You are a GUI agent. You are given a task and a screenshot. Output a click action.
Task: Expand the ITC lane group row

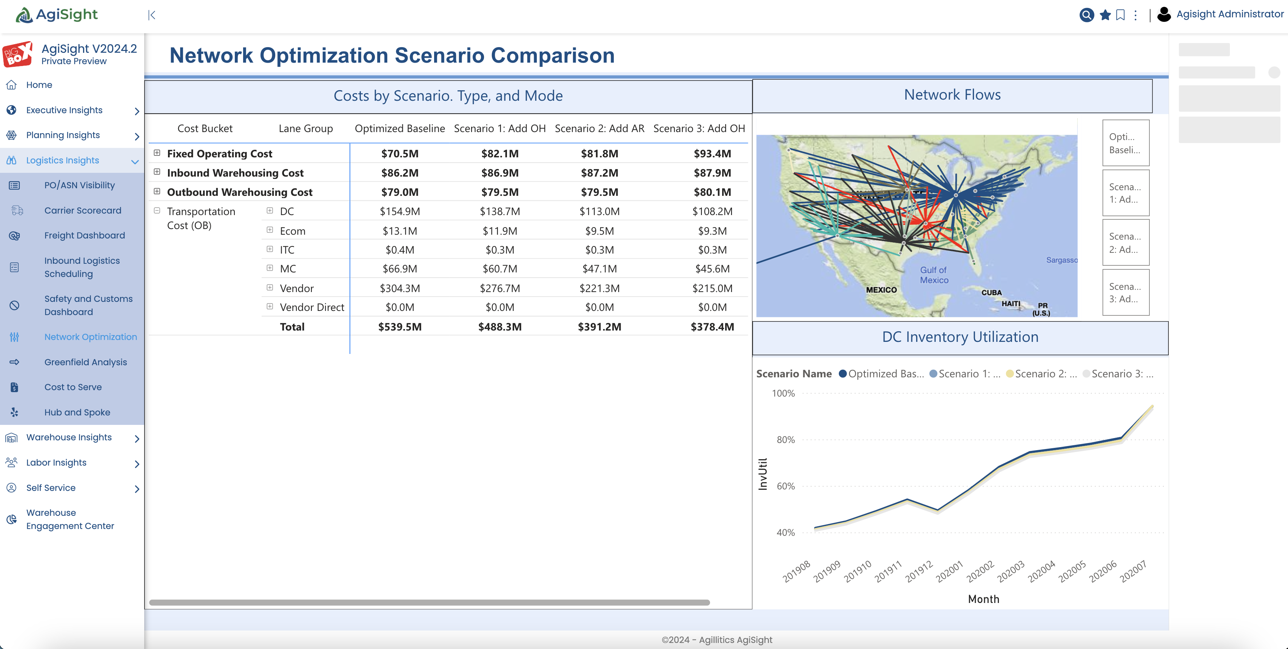click(x=270, y=249)
